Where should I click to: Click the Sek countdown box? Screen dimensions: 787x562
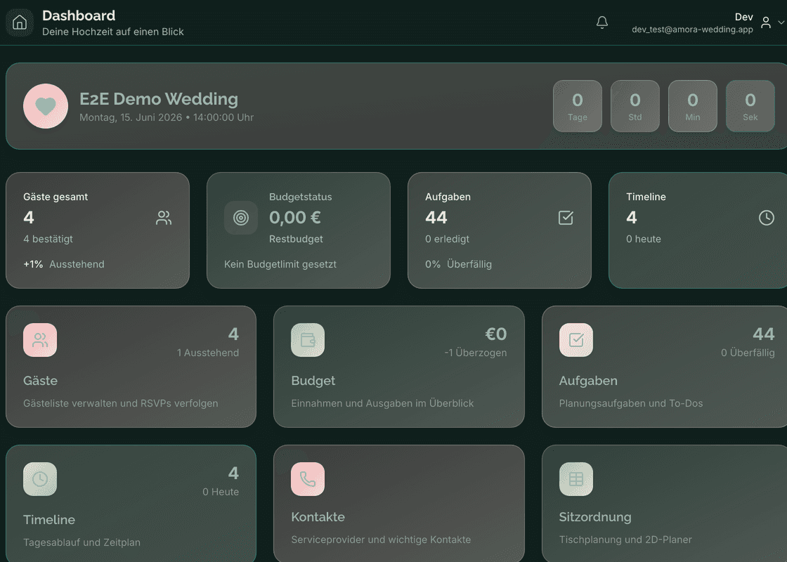(750, 106)
